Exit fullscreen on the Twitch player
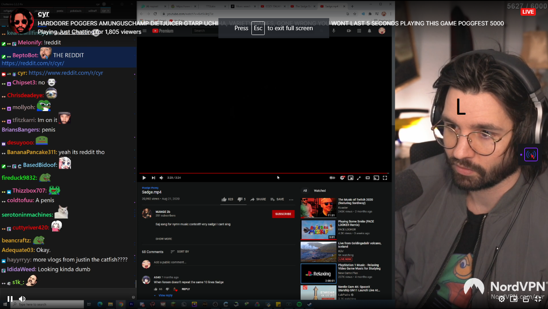 click(x=538, y=299)
